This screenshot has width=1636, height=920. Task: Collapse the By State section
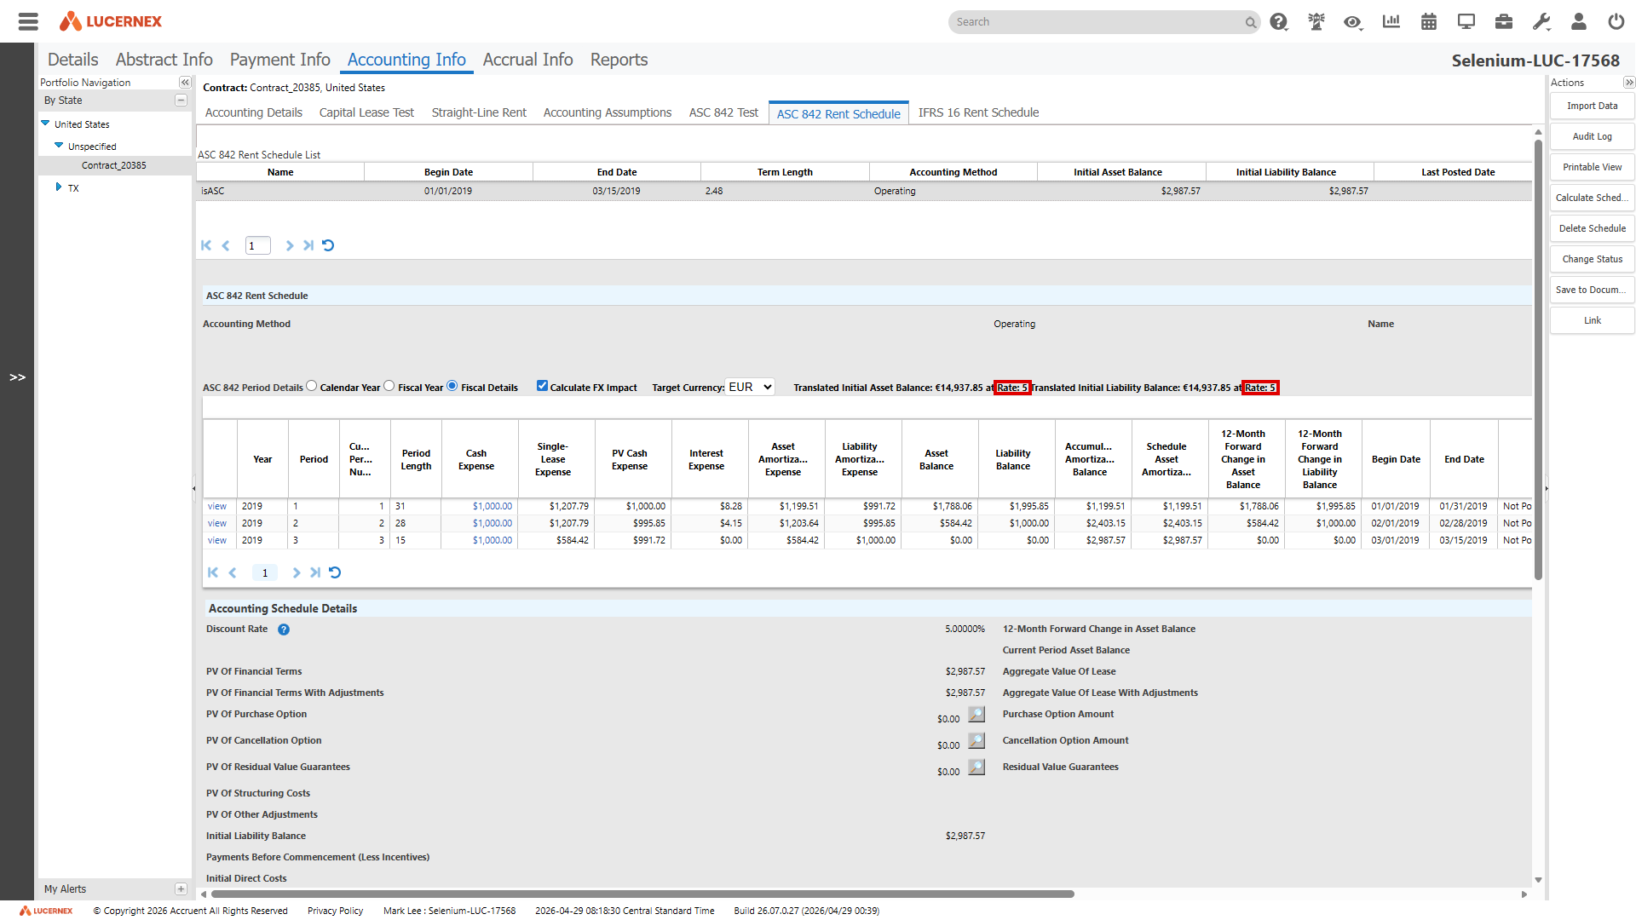tap(181, 101)
